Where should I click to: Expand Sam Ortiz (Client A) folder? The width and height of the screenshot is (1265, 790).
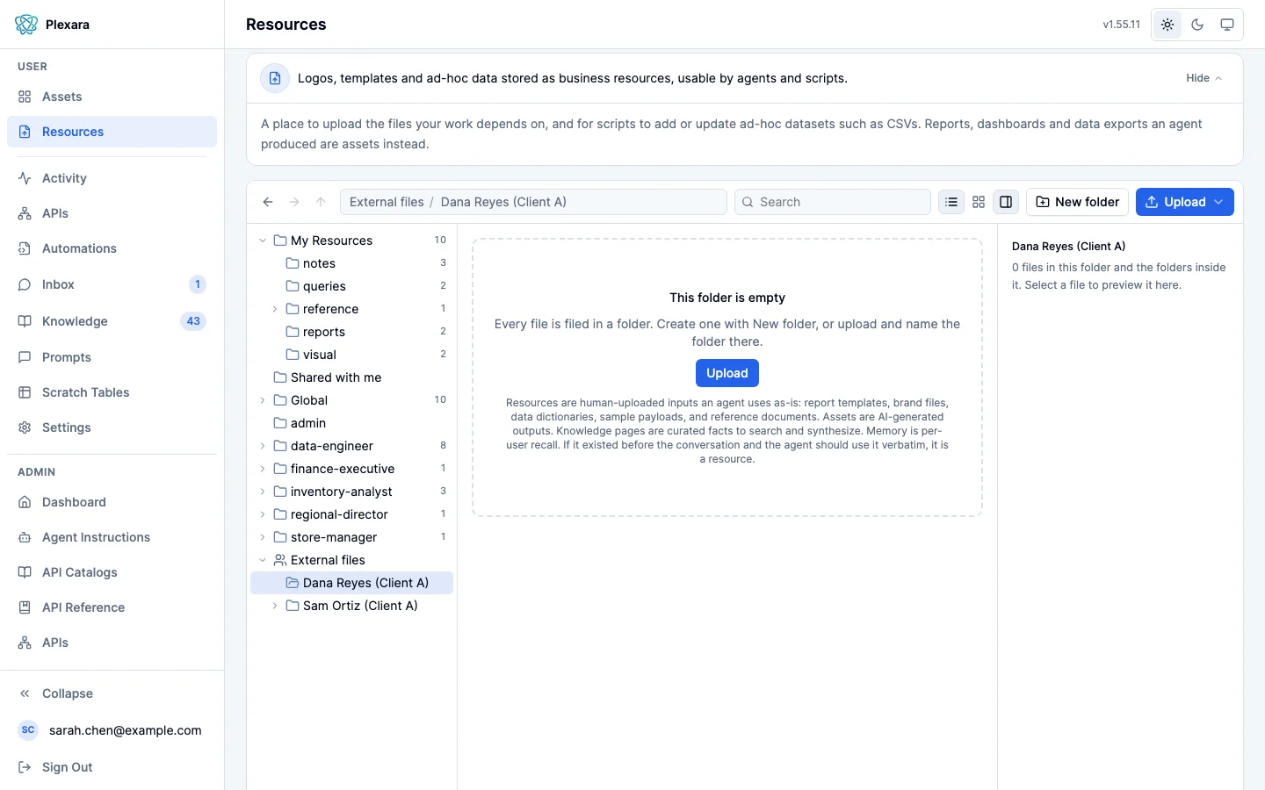[x=275, y=606]
